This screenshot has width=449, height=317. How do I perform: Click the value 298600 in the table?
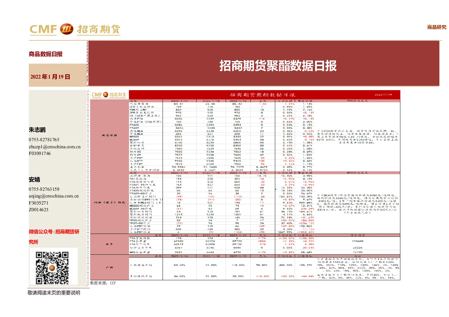[x=357, y=241]
